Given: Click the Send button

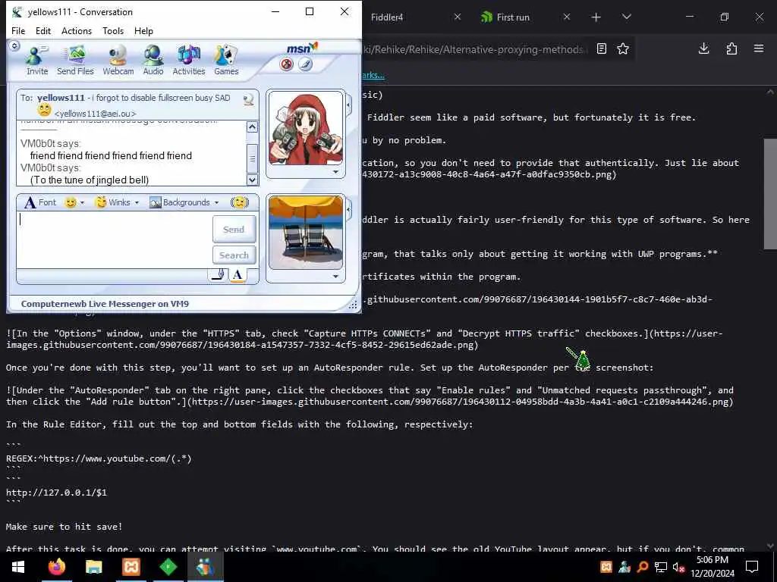Looking at the screenshot, I should (x=234, y=229).
